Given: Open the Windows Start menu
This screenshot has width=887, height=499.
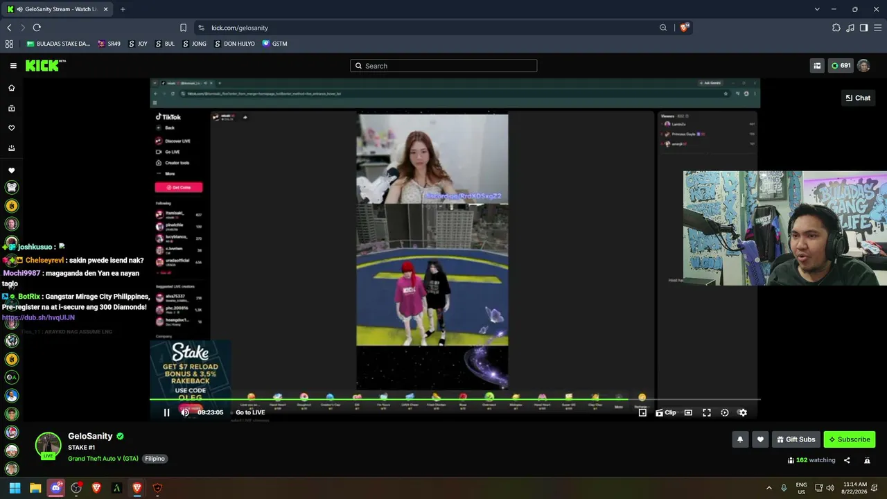Looking at the screenshot, I should click(x=15, y=488).
